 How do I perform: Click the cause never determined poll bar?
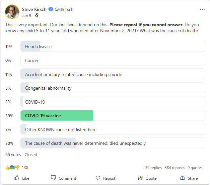pyautogui.click(x=113, y=143)
